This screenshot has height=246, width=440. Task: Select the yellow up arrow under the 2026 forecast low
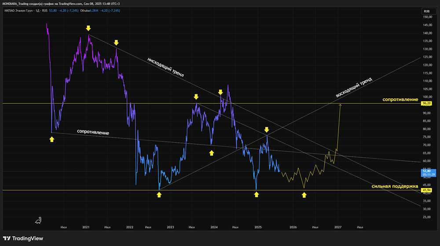point(304,195)
